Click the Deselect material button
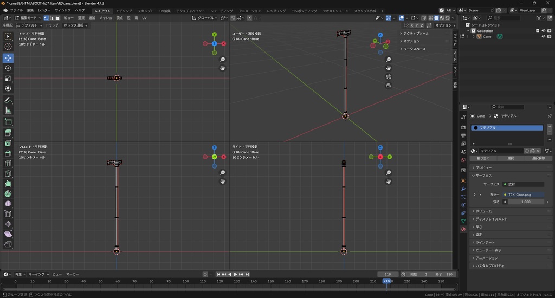 tap(538, 158)
